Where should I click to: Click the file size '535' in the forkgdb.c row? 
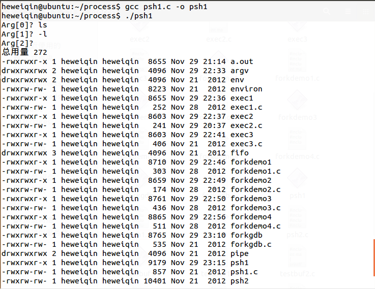pos(159,244)
